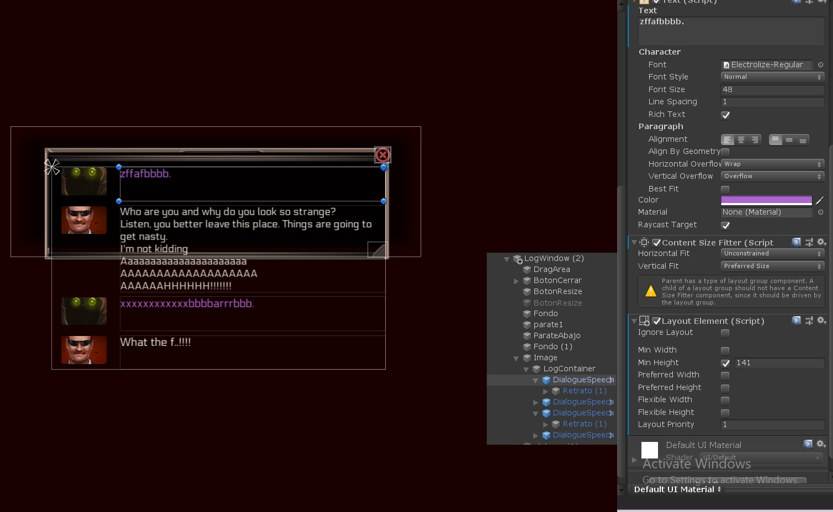Viewport: 833px width, 512px height.
Task: Toggle the Rich Text checkbox
Action: tap(725, 115)
